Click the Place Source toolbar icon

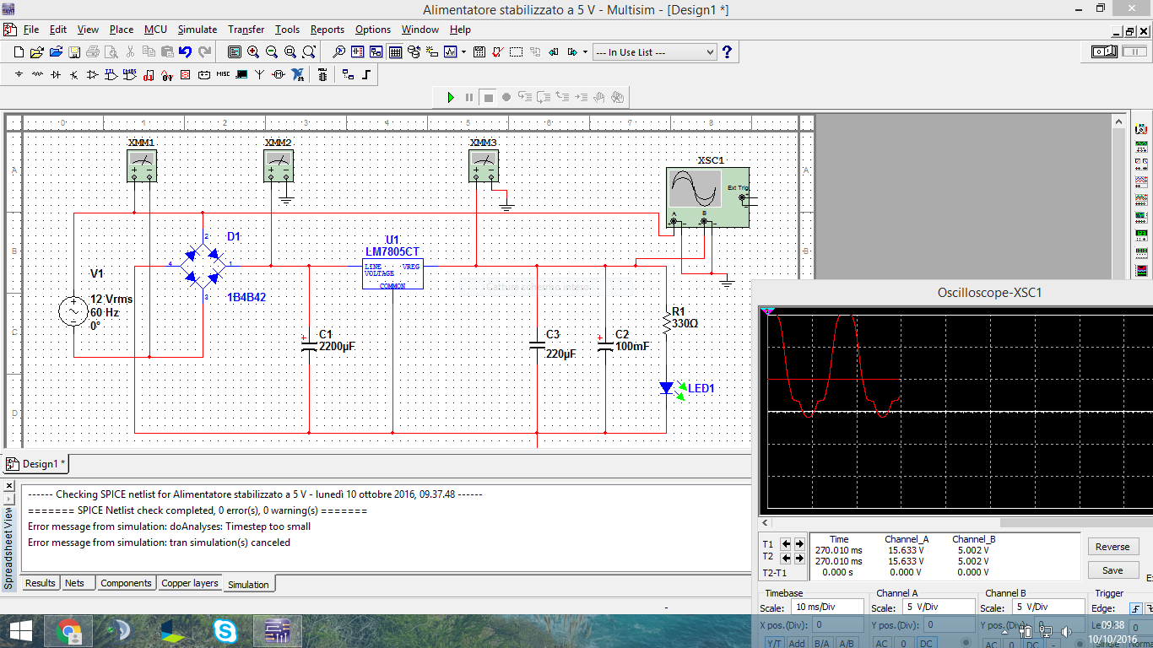click(x=19, y=74)
